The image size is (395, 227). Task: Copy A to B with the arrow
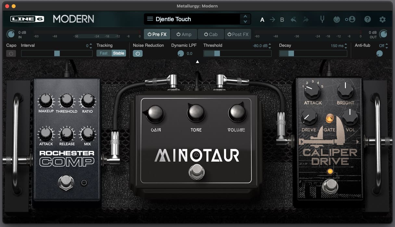[272, 19]
